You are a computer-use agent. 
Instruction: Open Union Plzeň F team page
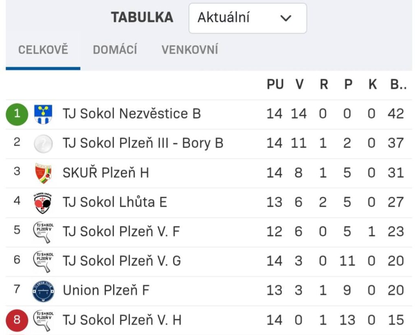coord(106,291)
